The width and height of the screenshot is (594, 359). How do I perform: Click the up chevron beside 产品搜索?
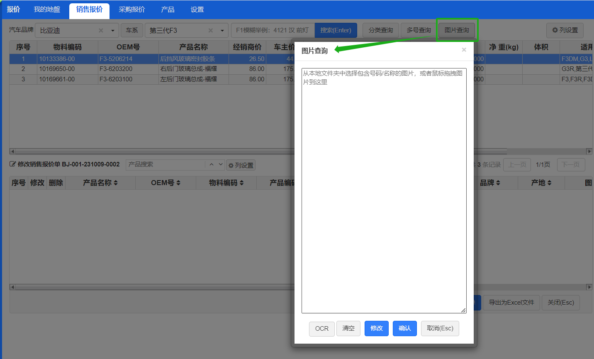coord(212,164)
